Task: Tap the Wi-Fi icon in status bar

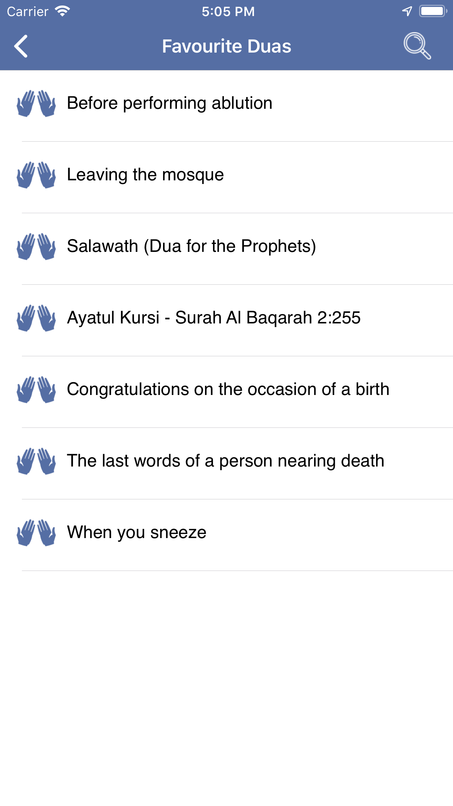Action: (62, 11)
